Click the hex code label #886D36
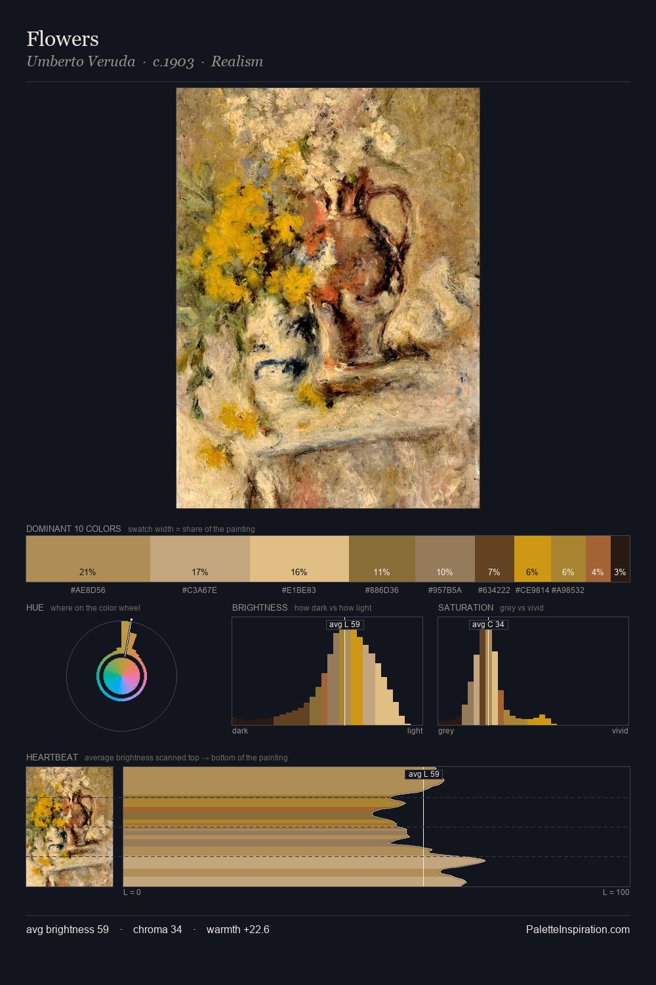 coord(382,590)
